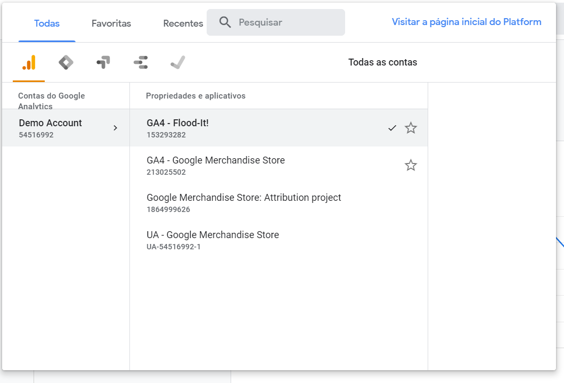The width and height of the screenshot is (564, 383).
Task: Click the magnifier icon in search box
Action: click(225, 22)
